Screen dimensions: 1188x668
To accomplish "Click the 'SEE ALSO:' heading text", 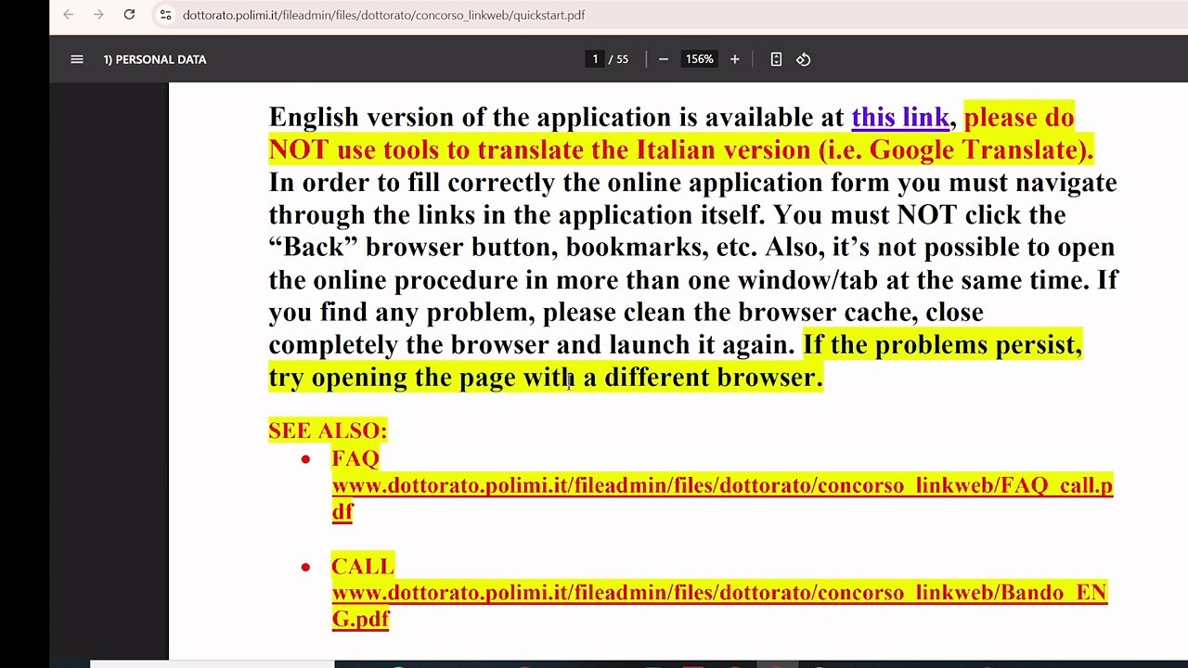I will (x=328, y=430).
